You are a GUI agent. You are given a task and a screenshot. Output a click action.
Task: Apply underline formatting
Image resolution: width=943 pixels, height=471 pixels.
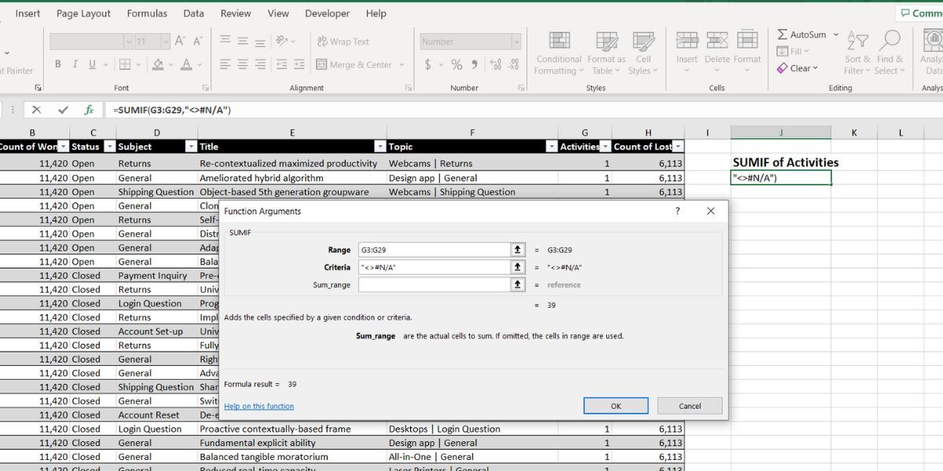[93, 64]
